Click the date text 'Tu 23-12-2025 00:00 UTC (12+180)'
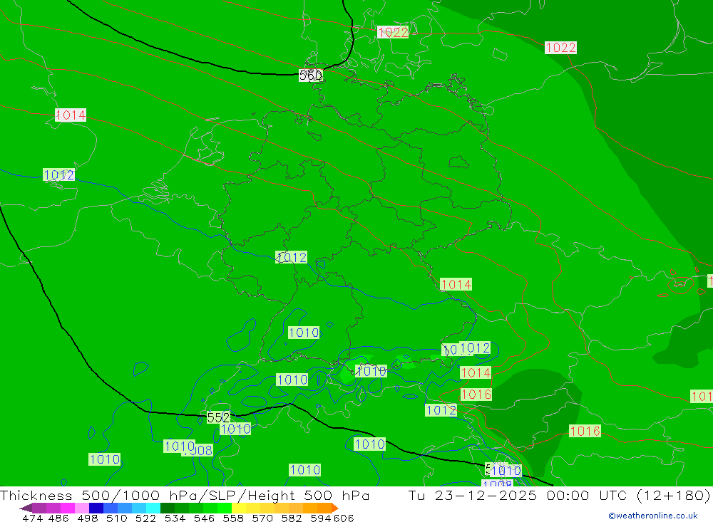This screenshot has height=522, width=713. pos(559,495)
